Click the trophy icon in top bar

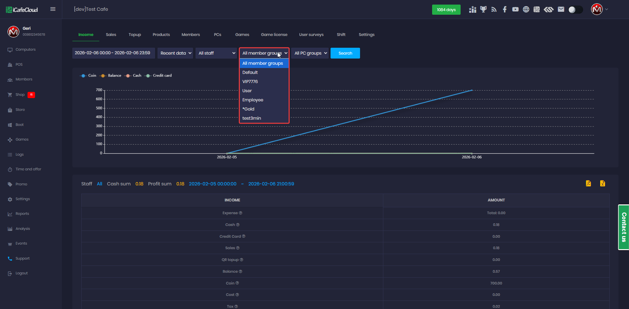click(483, 9)
